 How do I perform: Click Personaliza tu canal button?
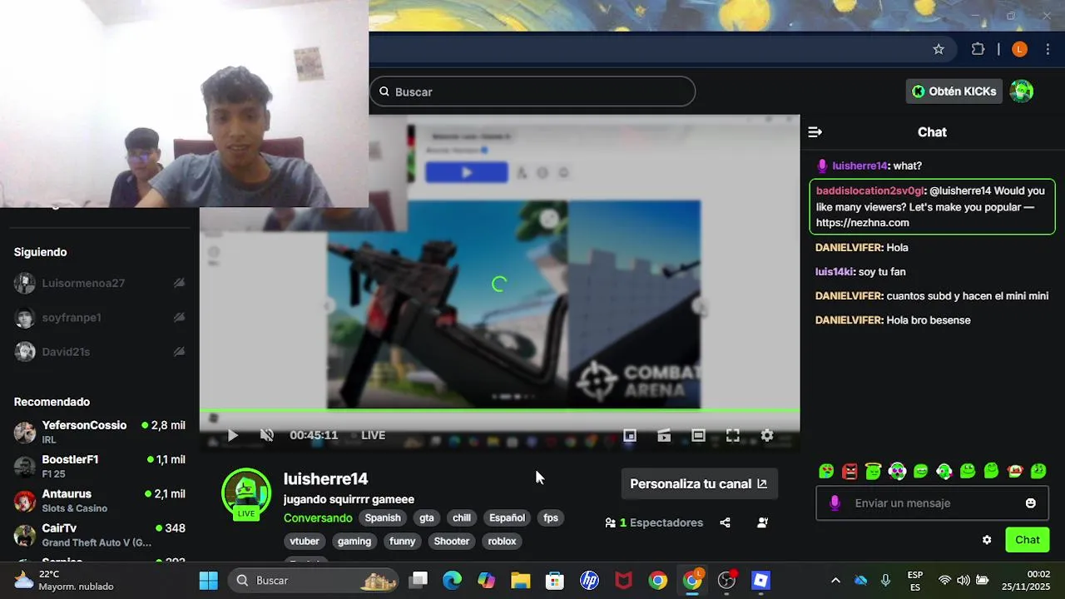[699, 483]
